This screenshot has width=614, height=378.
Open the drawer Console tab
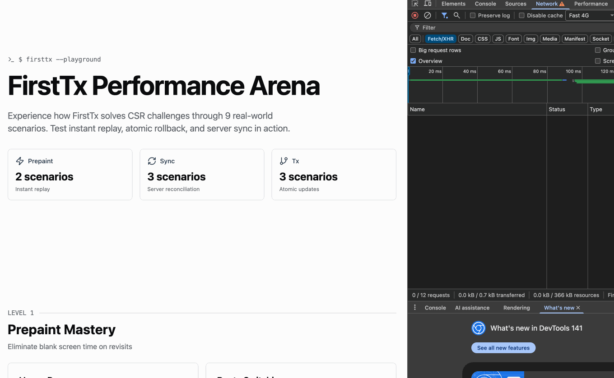coord(435,308)
